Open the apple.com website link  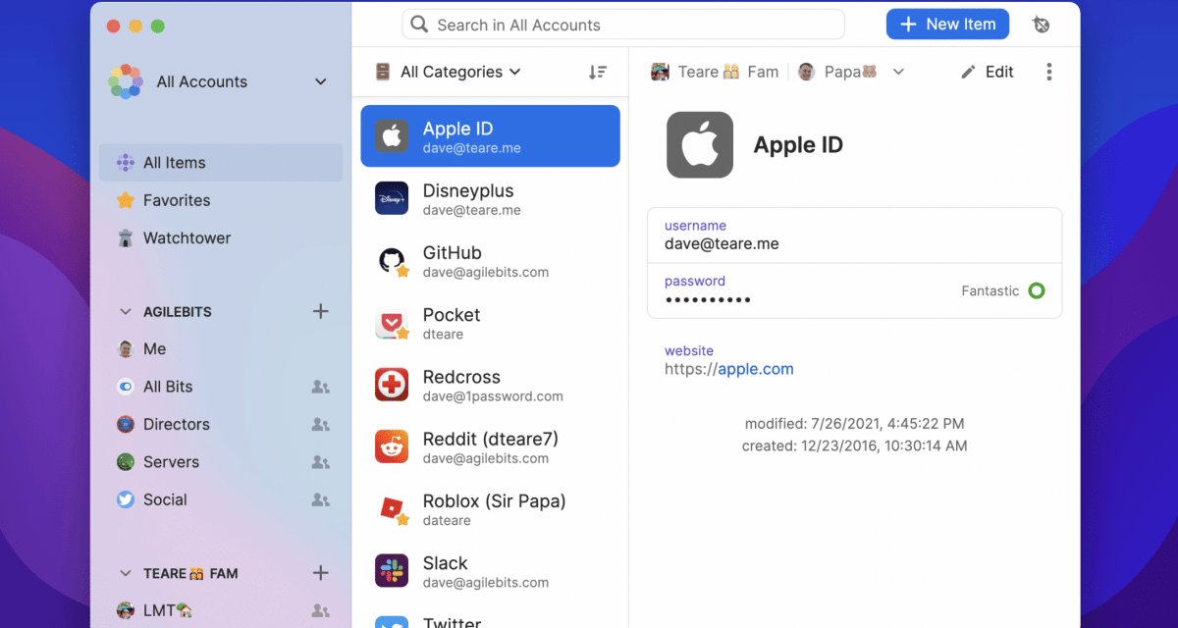coord(756,370)
